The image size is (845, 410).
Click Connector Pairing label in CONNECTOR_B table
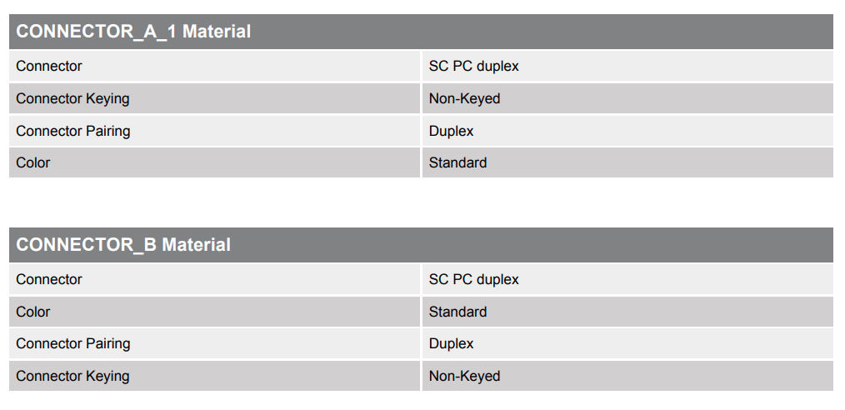pos(73,343)
